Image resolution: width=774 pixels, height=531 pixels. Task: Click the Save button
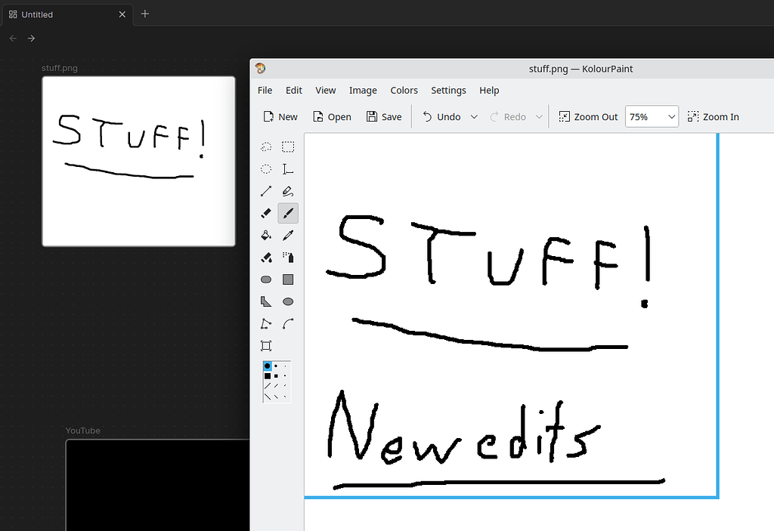pos(384,116)
